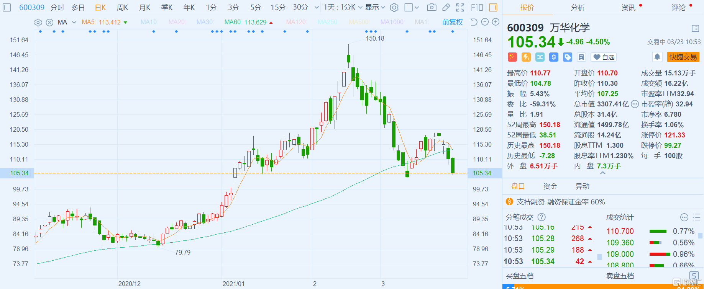Screen dimensions: 704x289
Task: Zoom out chart with minus icon
Action: coord(485,22)
